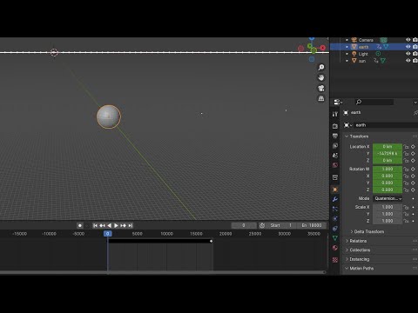Jump to previous keyframe
Image resolution: width=418 pixels, height=313 pixels.
tap(102, 225)
